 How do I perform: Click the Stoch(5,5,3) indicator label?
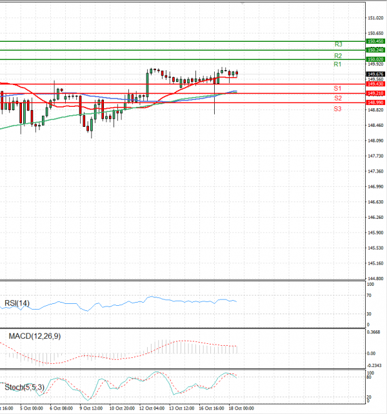point(25,388)
